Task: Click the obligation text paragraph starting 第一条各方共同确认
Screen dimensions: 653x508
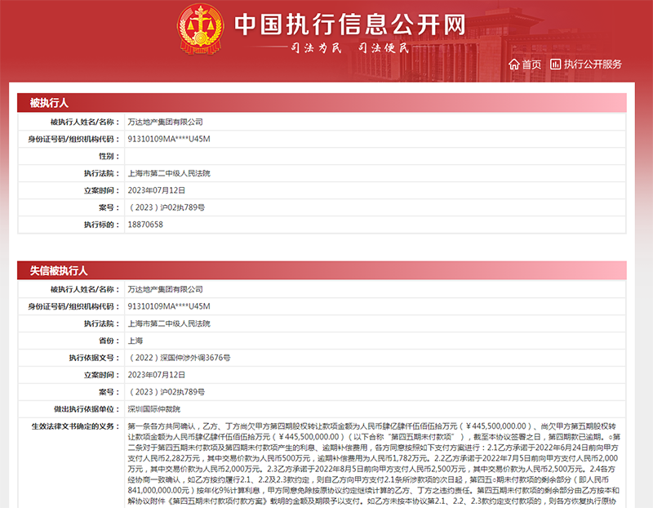Action: (x=374, y=463)
